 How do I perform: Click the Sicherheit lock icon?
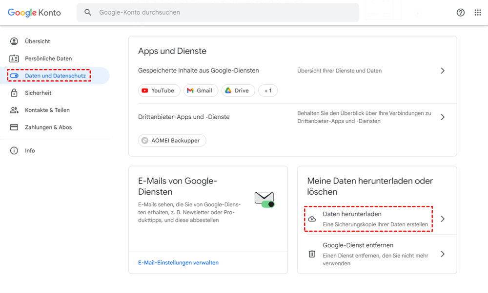coord(14,93)
